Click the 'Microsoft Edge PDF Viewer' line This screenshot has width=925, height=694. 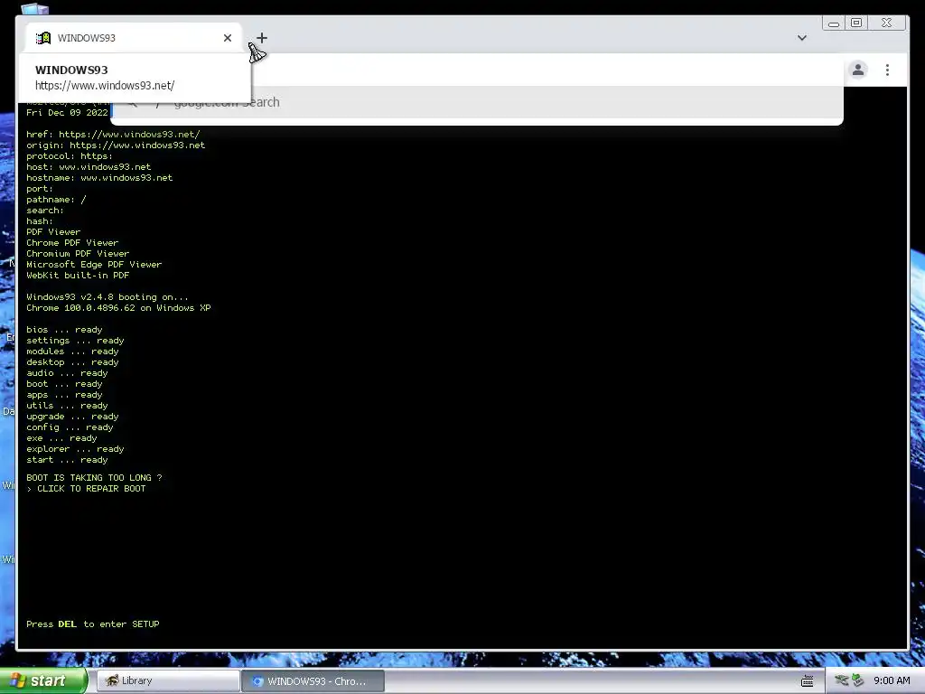pyautogui.click(x=94, y=265)
